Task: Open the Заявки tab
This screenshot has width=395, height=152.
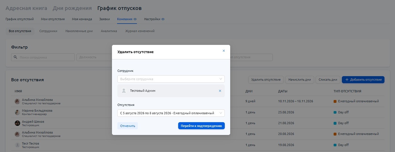Action: tap(105, 19)
